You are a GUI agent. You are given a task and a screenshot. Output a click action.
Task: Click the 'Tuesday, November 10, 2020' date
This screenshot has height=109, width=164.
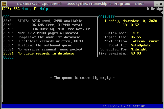pos(131,21)
